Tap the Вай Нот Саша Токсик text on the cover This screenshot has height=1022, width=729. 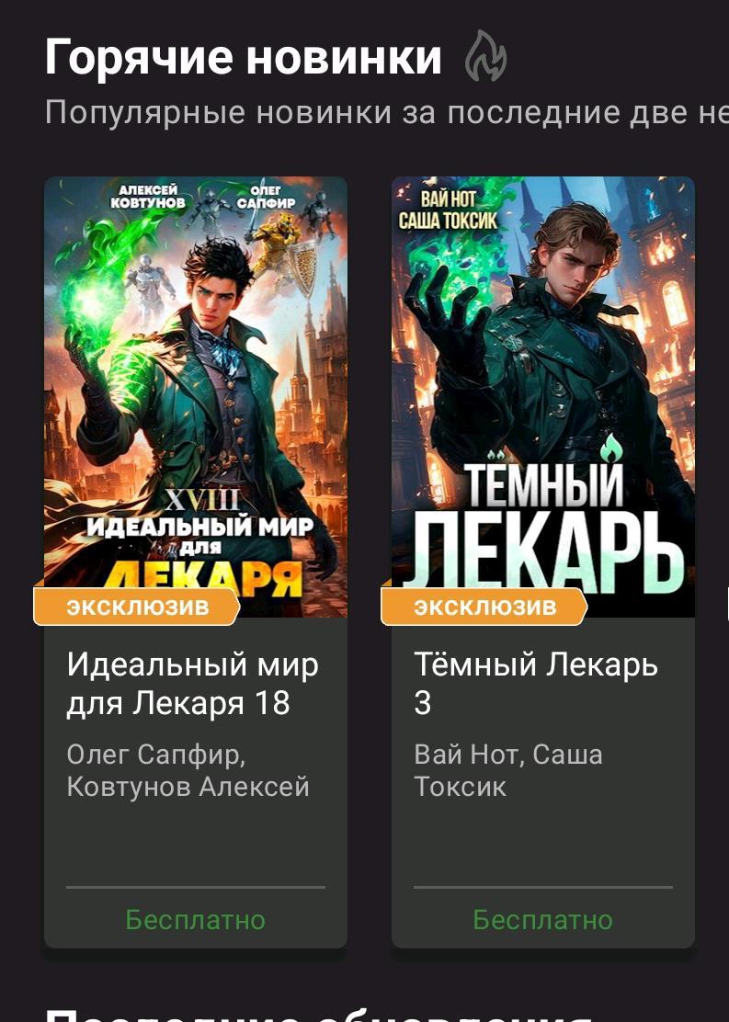click(448, 210)
